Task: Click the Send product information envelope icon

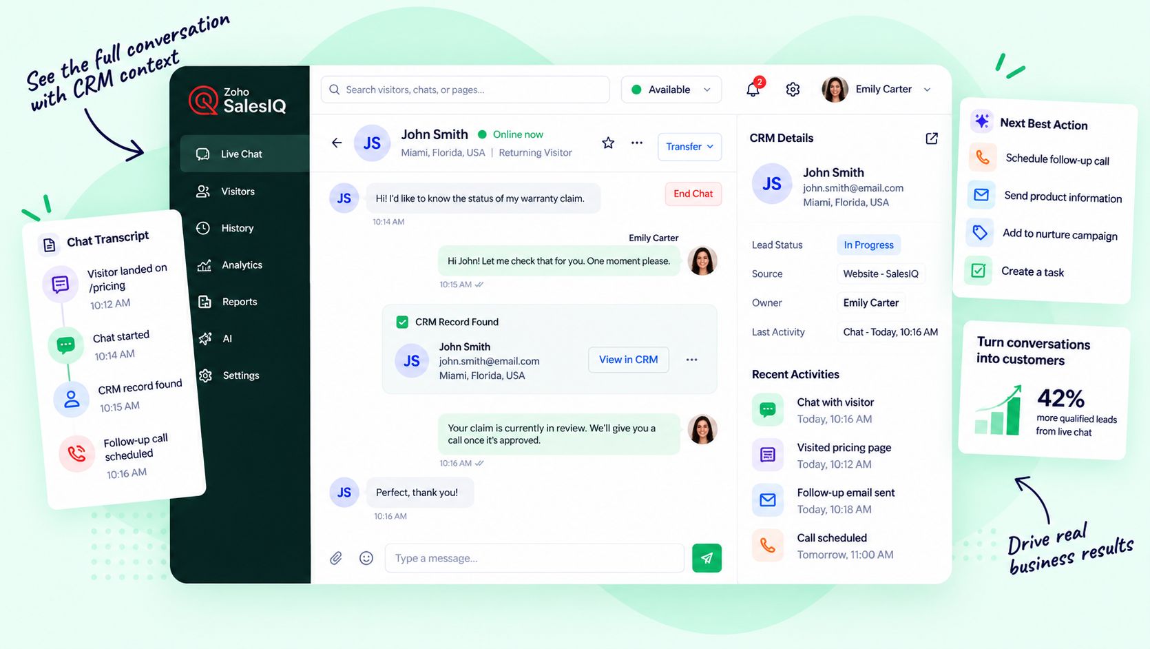Action: point(981,195)
